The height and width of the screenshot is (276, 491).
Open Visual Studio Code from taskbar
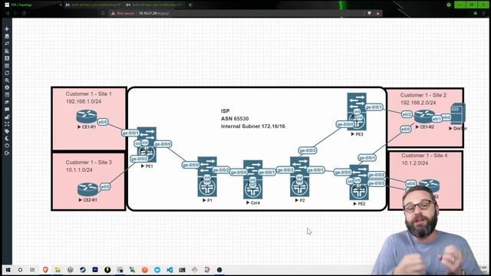pos(170,270)
